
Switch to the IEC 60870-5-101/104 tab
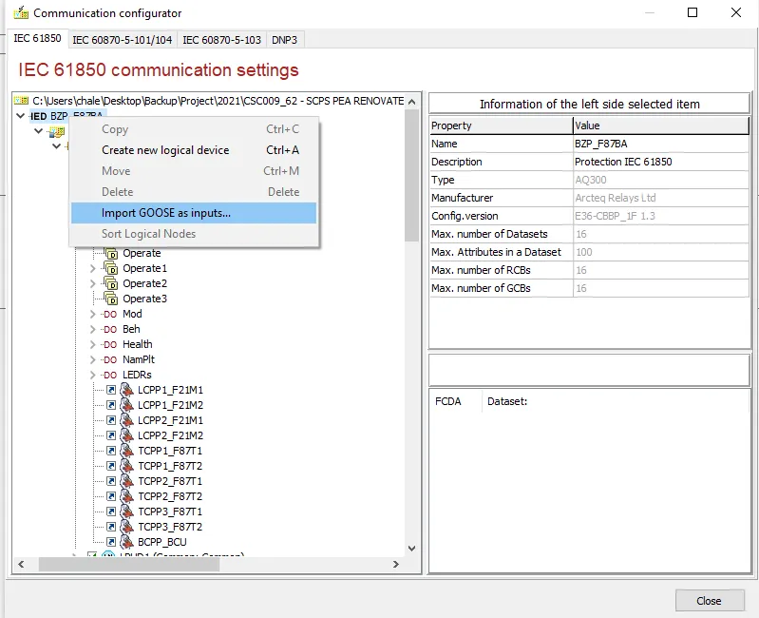tap(123, 40)
